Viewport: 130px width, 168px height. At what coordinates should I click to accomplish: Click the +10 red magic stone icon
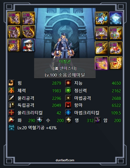click(x=116, y=63)
